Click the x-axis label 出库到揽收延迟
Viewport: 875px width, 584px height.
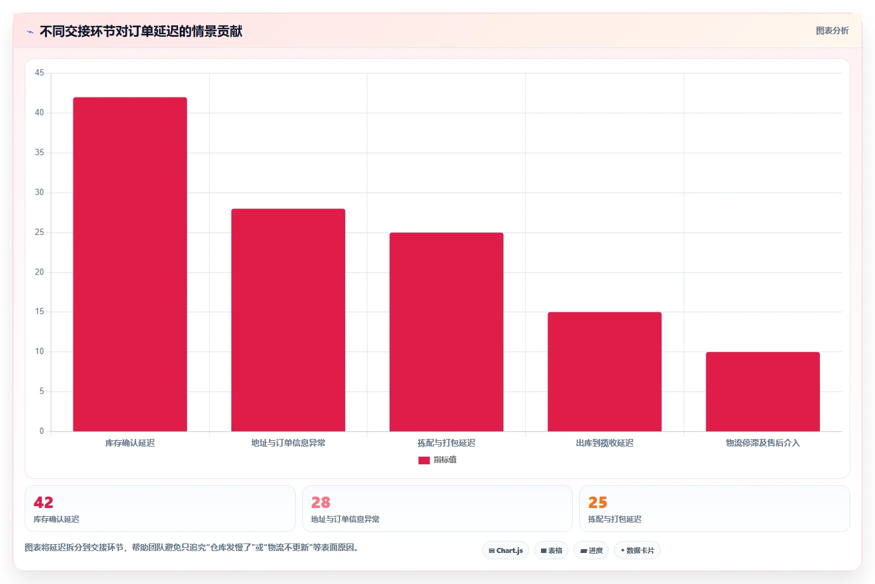pyautogui.click(x=604, y=443)
